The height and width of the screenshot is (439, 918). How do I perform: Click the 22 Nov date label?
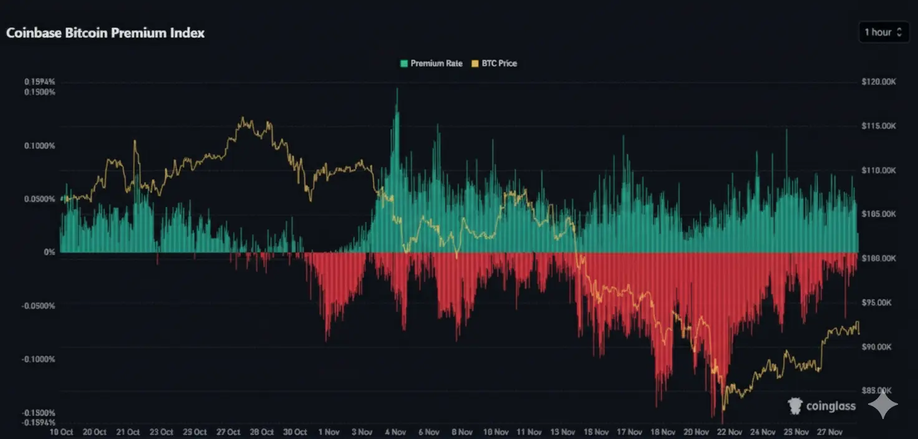coord(729,432)
